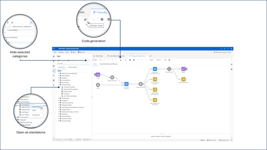This screenshot has width=267, height=150.
Task: Open notifications bell in the header
Action: point(225,49)
